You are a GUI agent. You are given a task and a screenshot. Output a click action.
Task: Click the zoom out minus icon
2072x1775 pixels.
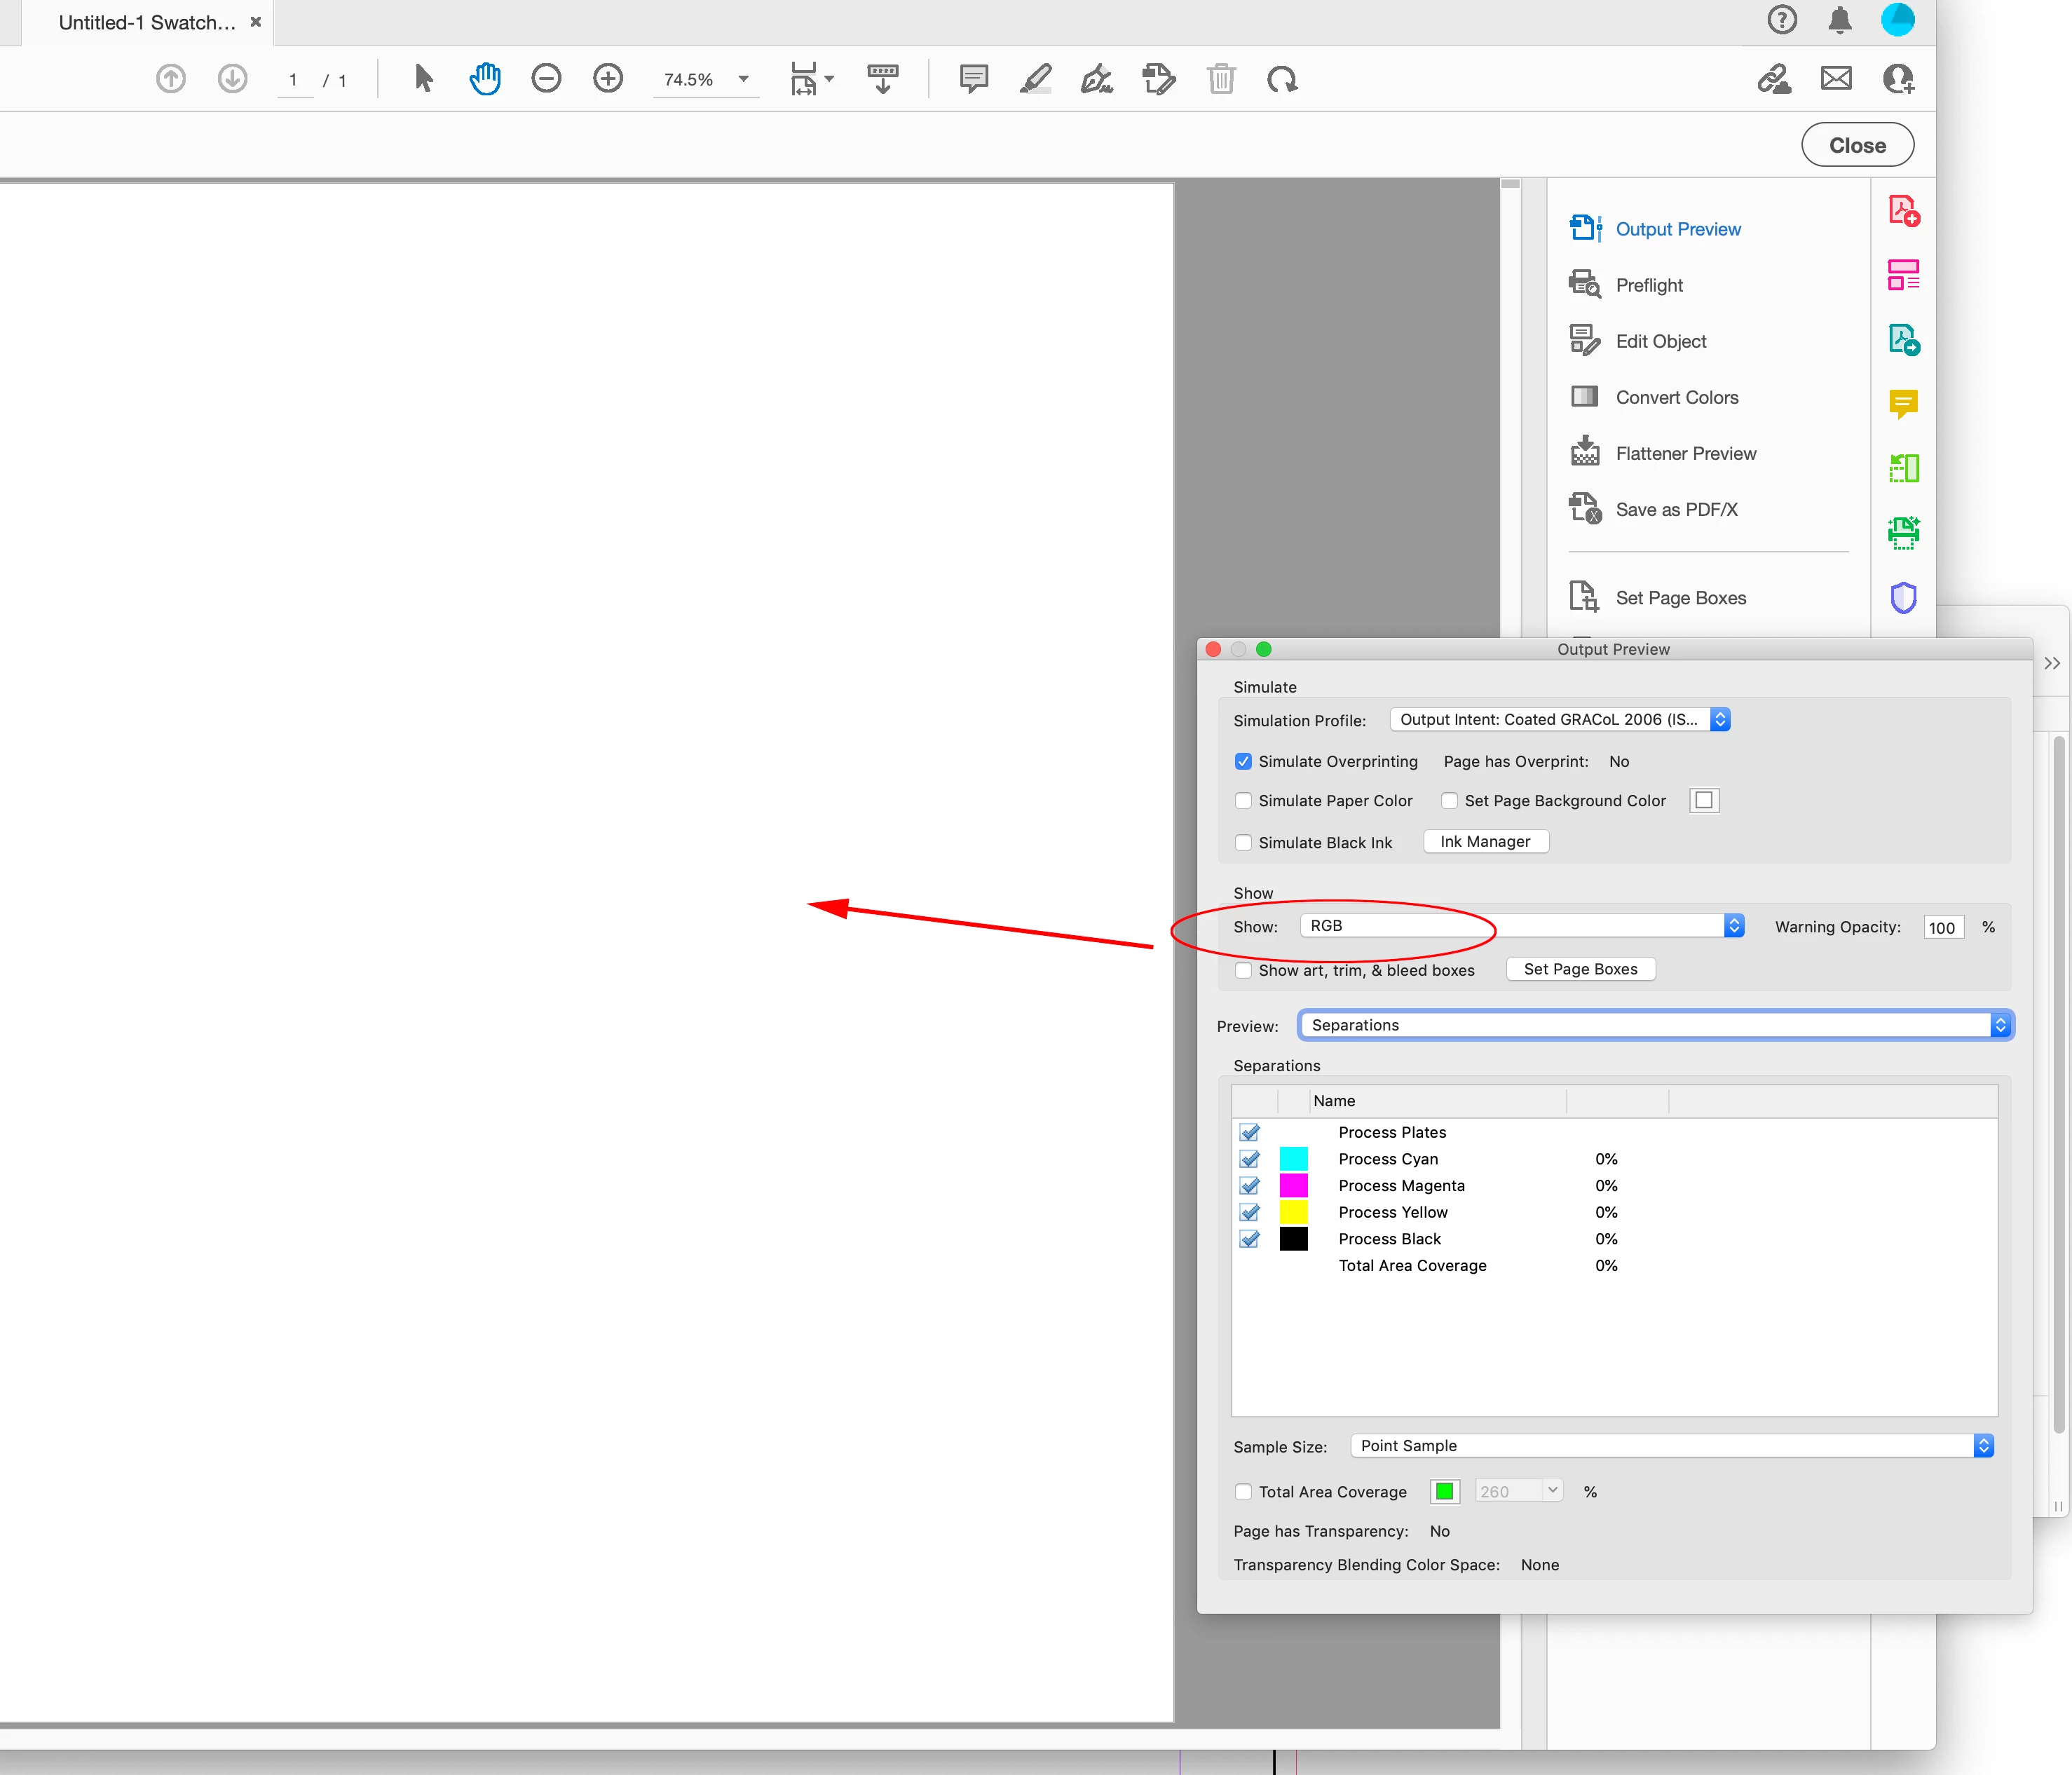pos(546,78)
